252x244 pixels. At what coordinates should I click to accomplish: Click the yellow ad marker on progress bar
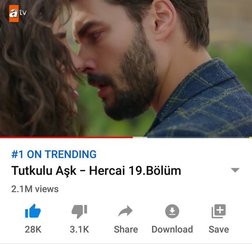(251, 137)
